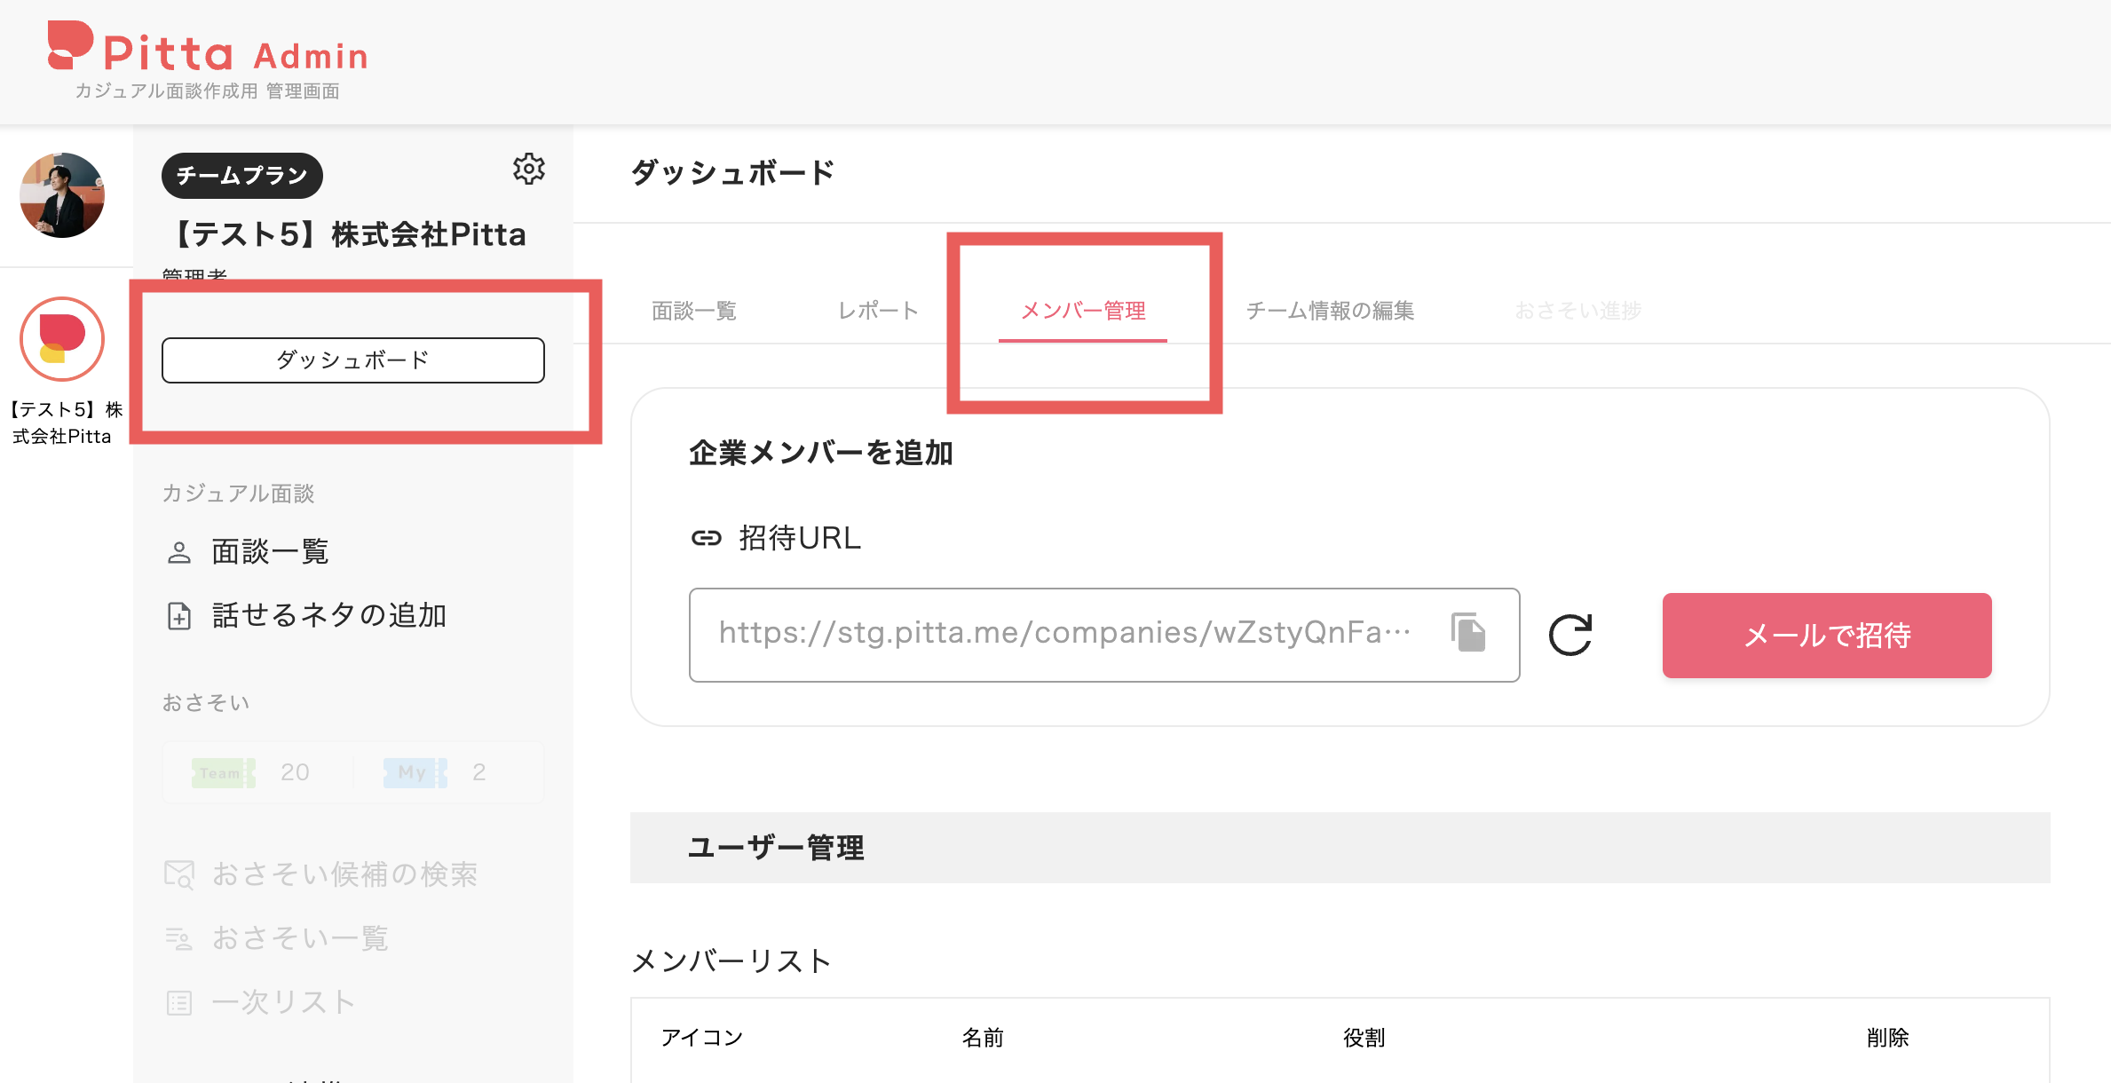
Task: Click the add icon for 話せるネタの追加
Action: [178, 615]
